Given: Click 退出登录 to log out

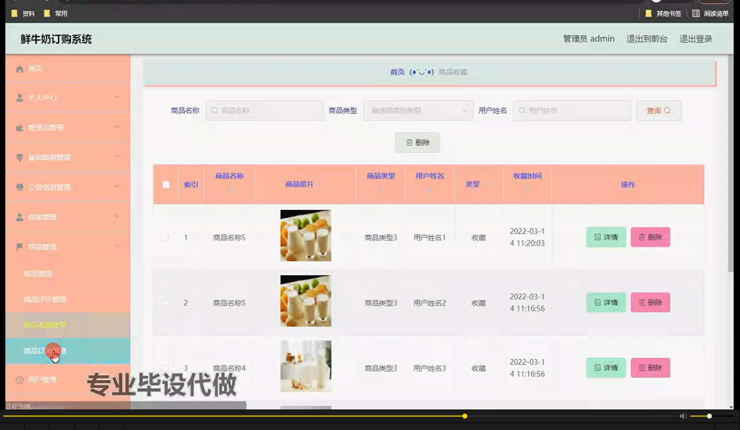Looking at the screenshot, I should [x=696, y=39].
